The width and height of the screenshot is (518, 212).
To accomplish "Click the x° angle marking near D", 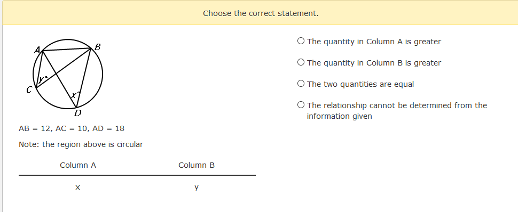I will [76, 95].
